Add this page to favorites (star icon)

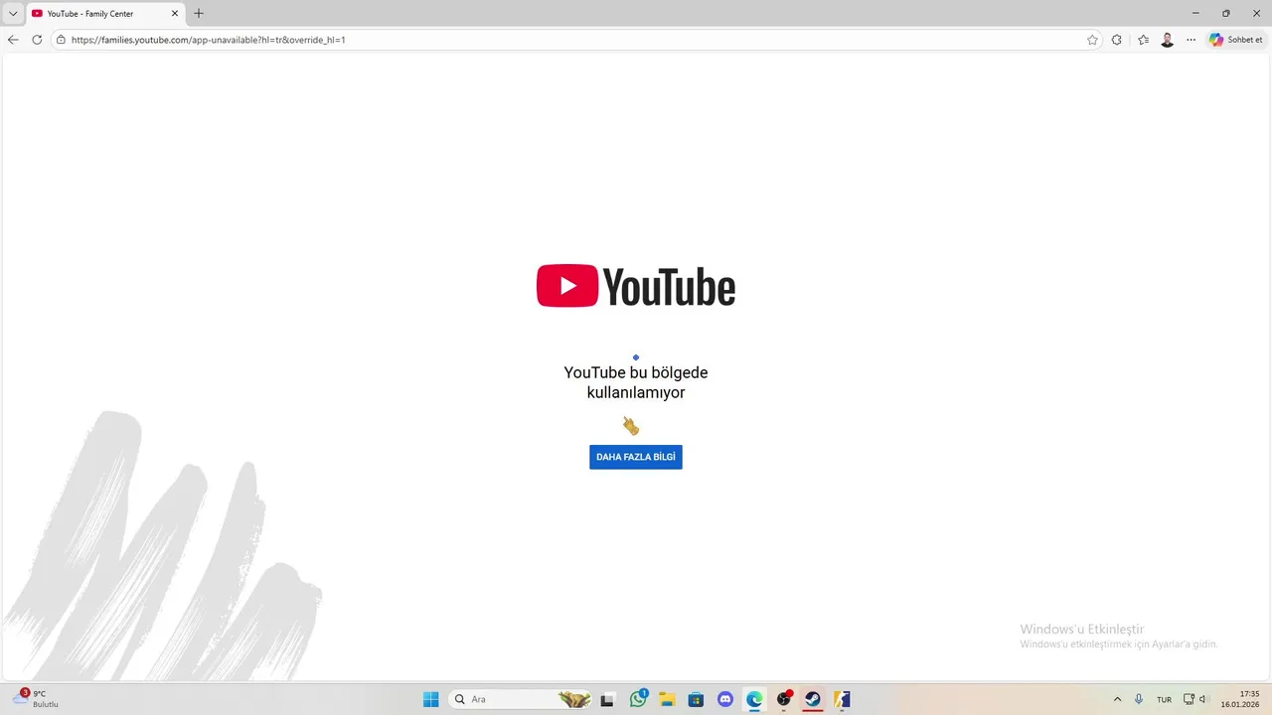point(1092,40)
